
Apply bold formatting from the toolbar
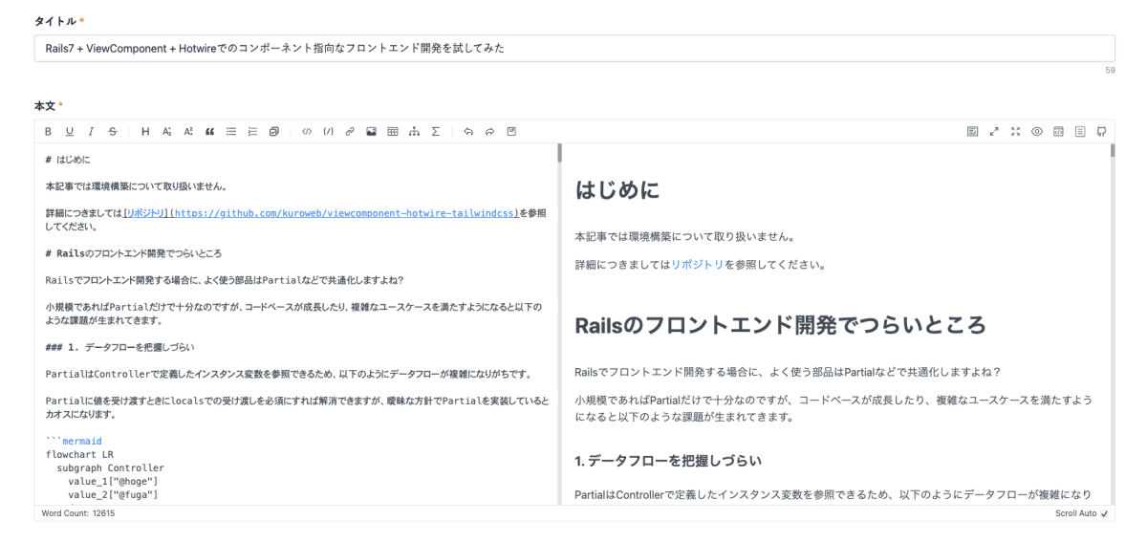pos(49,131)
